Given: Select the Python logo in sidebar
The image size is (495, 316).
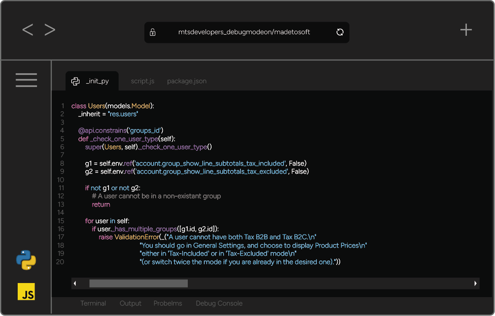Looking at the screenshot, I should pos(26,260).
